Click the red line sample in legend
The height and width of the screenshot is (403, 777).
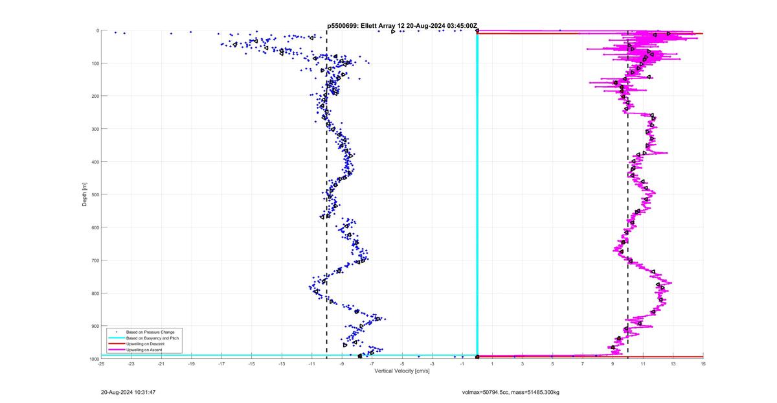coord(116,344)
